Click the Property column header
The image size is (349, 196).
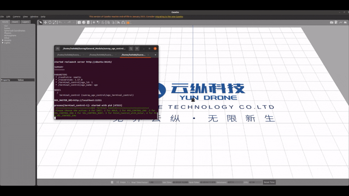point(6,80)
